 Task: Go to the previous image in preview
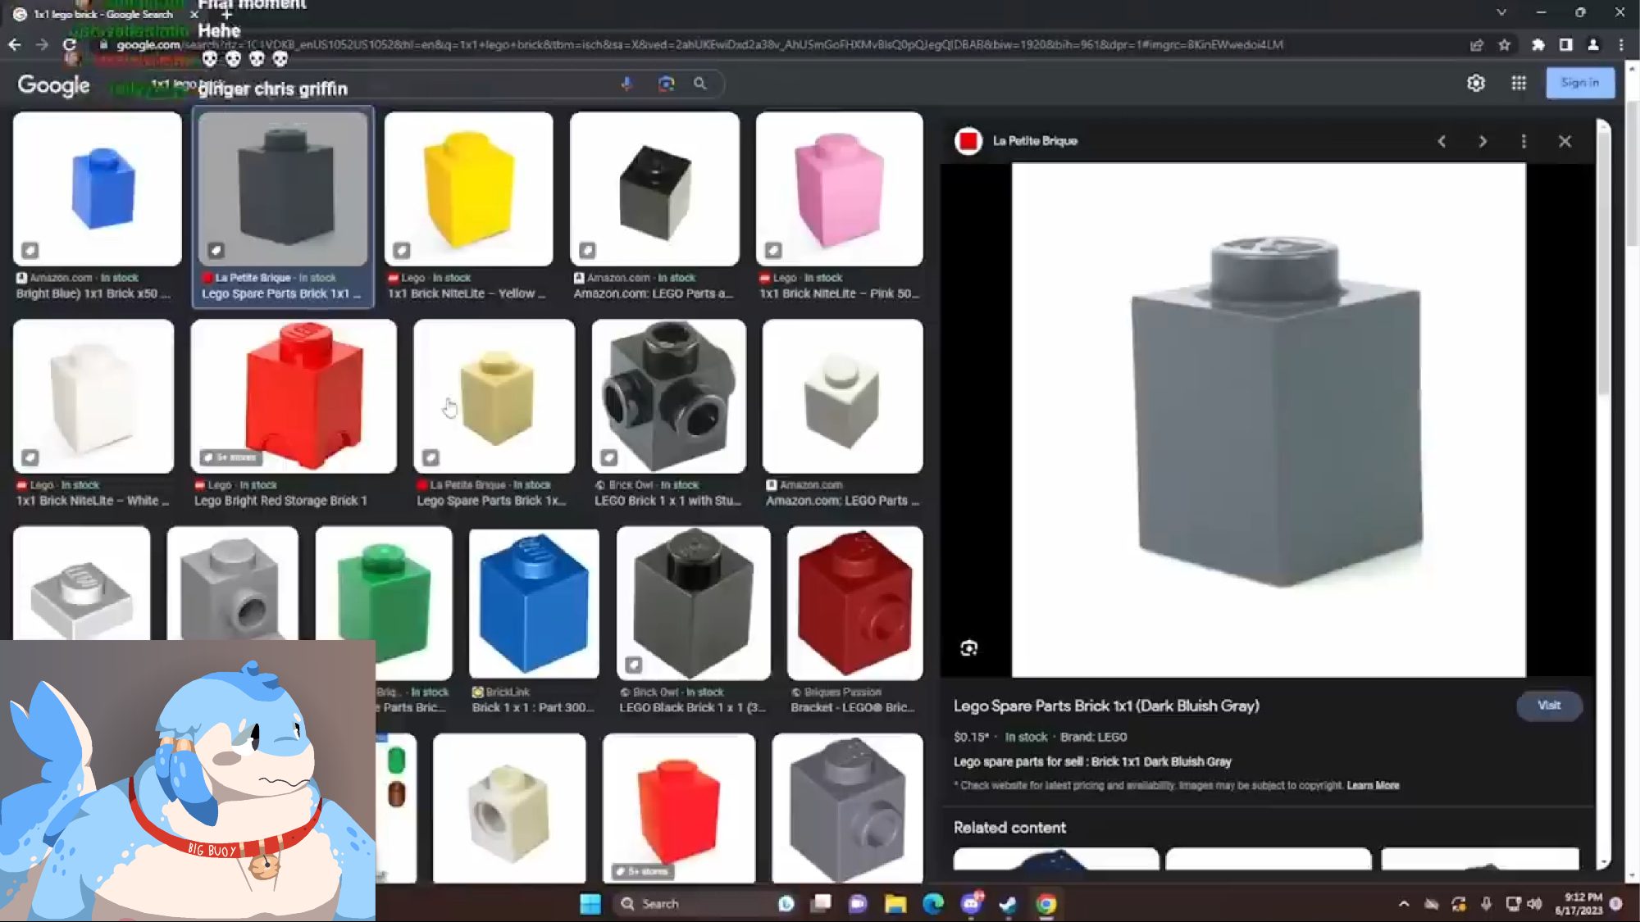tap(1442, 141)
